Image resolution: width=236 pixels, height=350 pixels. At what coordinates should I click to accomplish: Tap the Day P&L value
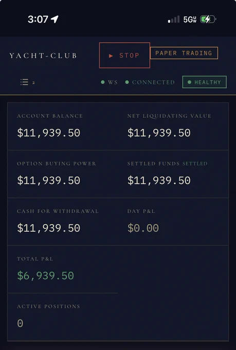point(143,228)
